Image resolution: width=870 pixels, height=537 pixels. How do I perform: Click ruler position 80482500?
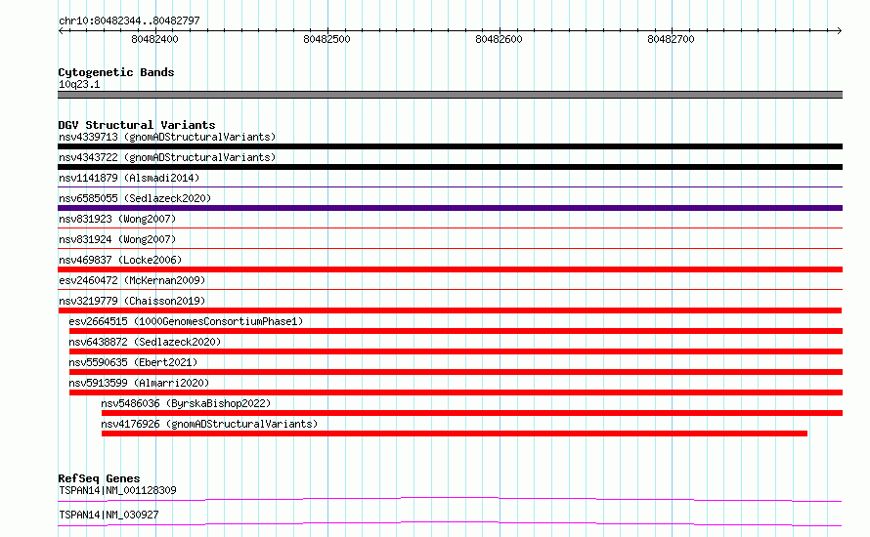tap(326, 39)
